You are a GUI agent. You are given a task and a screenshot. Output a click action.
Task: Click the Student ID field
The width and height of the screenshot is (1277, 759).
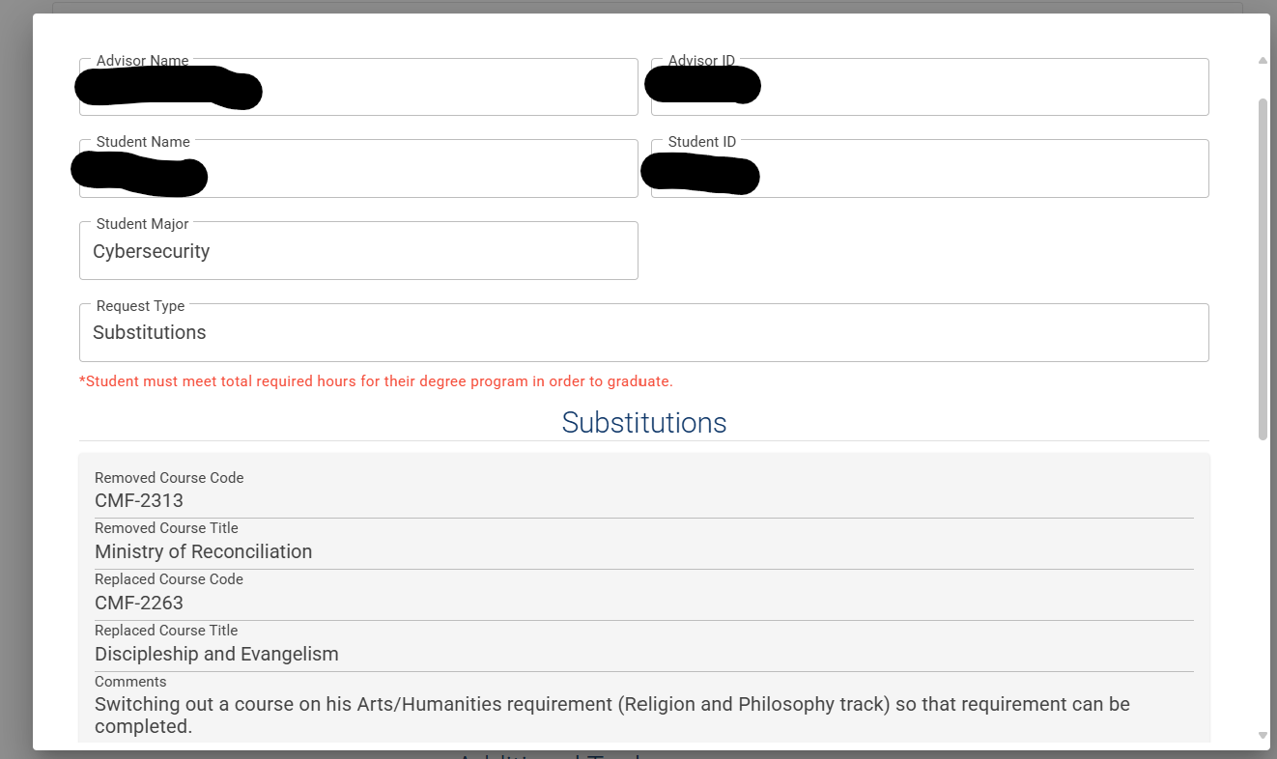[x=930, y=168]
